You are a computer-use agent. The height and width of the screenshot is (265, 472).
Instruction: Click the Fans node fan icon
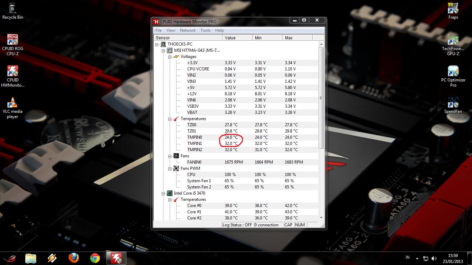click(x=176, y=156)
